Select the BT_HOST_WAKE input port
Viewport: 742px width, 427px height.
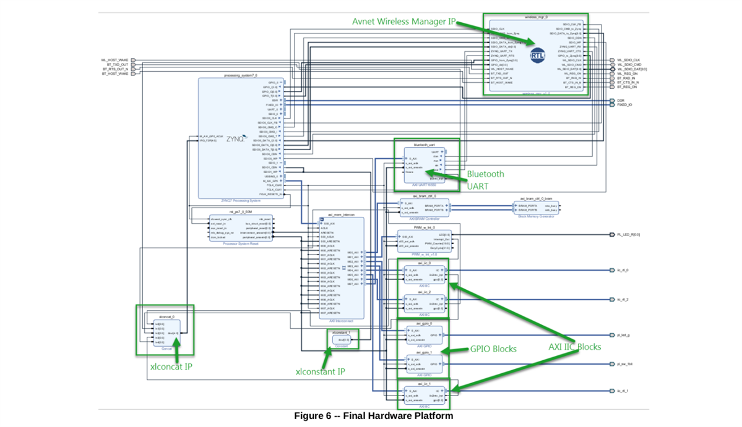[x=134, y=74]
